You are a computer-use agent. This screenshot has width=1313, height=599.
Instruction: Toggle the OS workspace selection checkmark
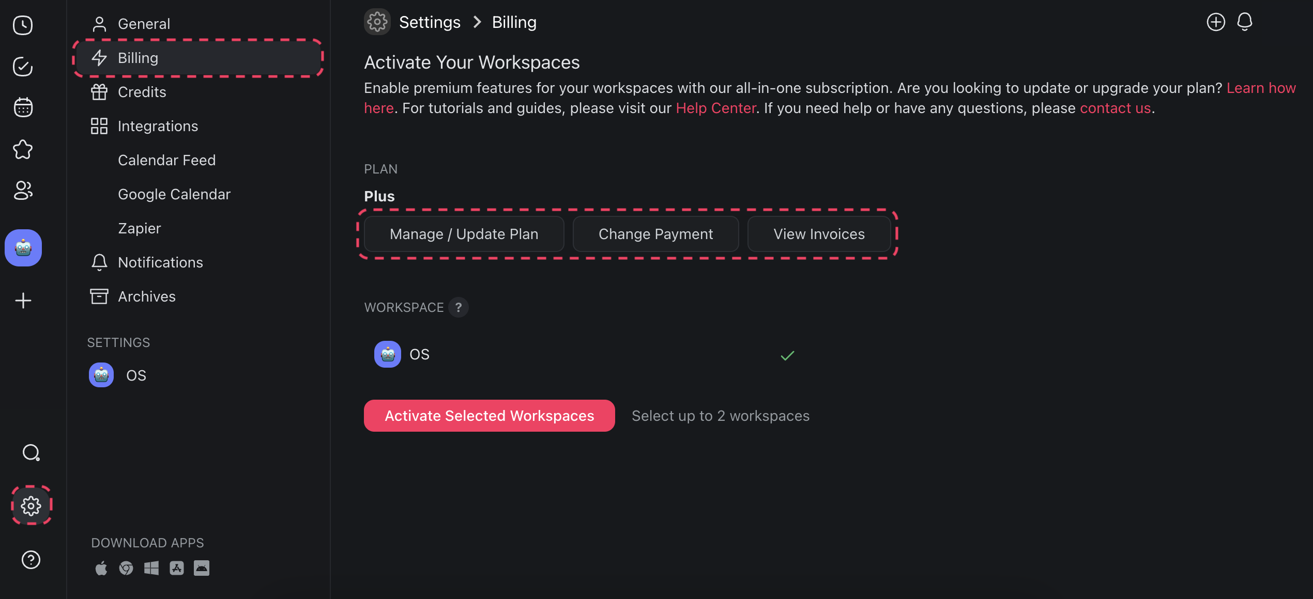pos(787,355)
